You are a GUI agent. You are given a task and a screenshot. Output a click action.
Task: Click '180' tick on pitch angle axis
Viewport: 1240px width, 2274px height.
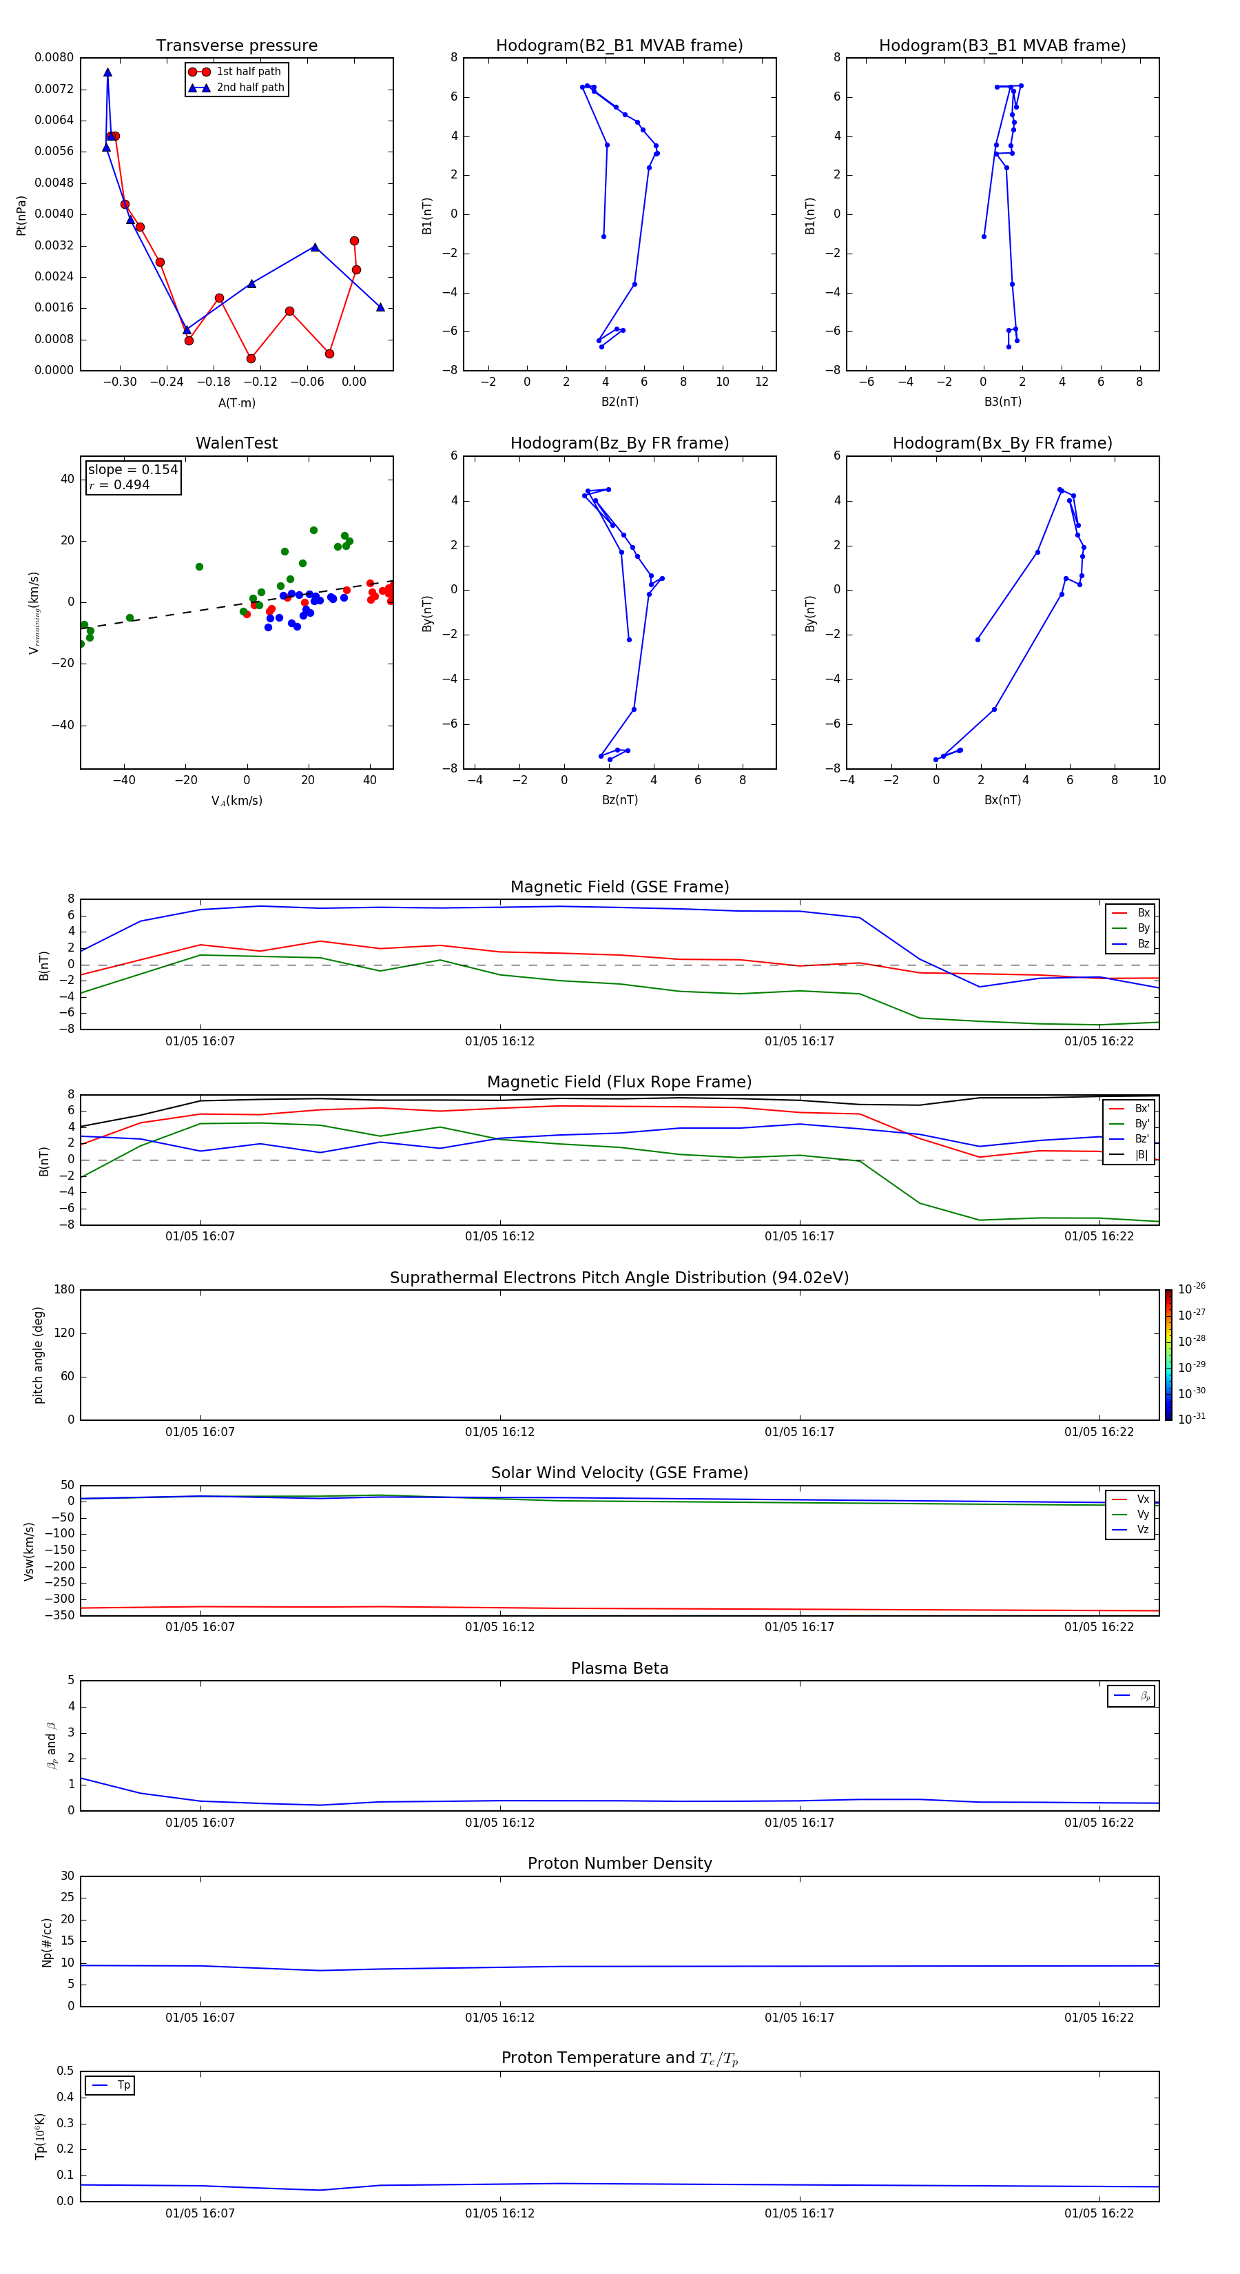(65, 1290)
